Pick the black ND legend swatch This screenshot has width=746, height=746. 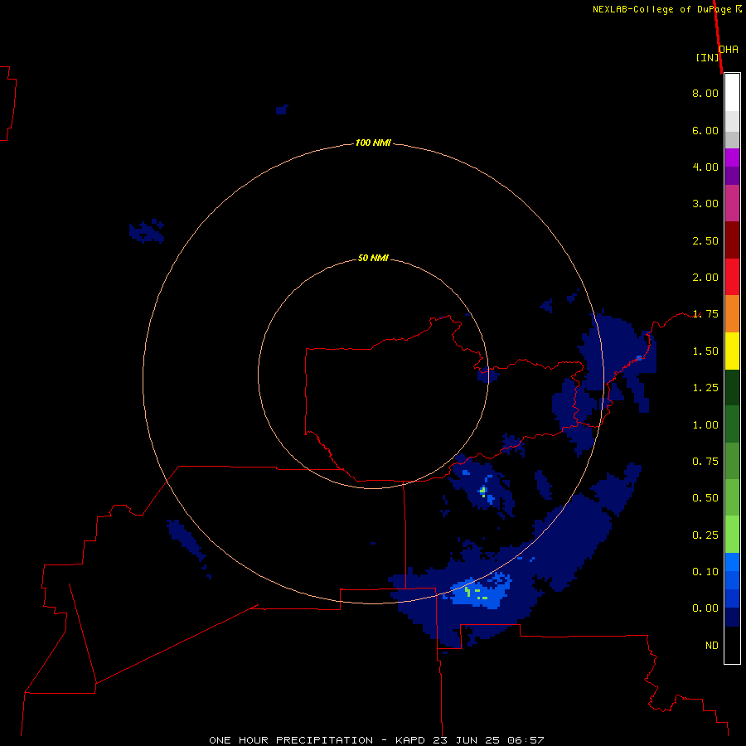click(x=732, y=645)
